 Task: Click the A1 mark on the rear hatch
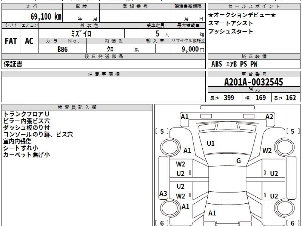coord(212,213)
